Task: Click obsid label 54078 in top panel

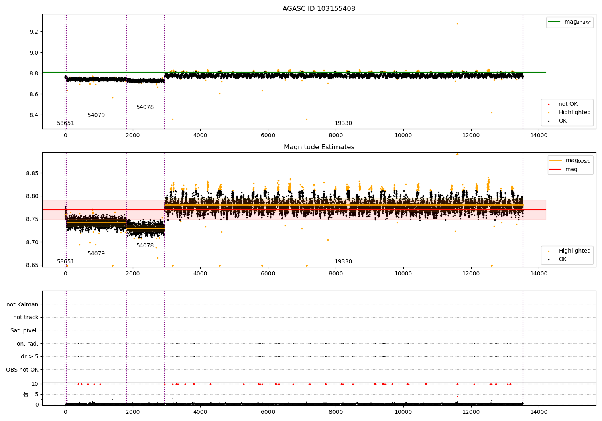Action: [x=145, y=107]
